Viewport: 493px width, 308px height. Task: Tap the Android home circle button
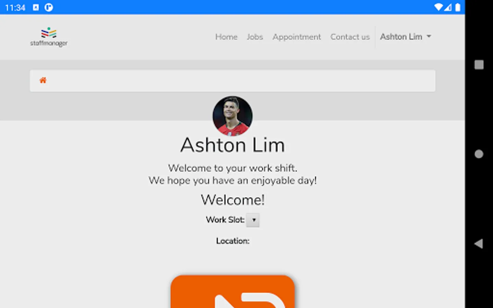tap(479, 154)
